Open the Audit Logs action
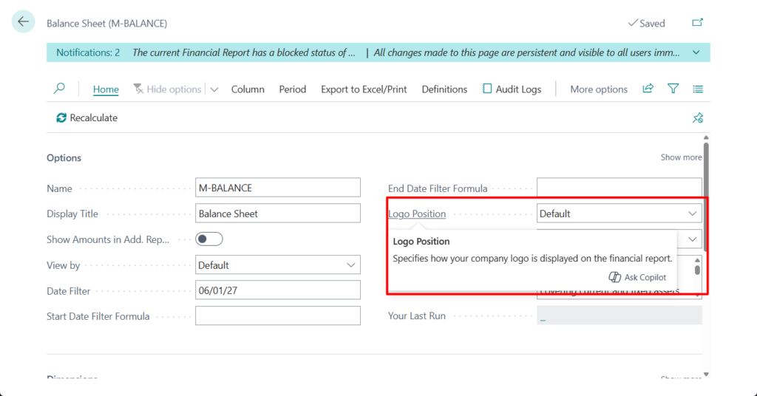Viewport: 757px width, 396px height. [x=512, y=89]
